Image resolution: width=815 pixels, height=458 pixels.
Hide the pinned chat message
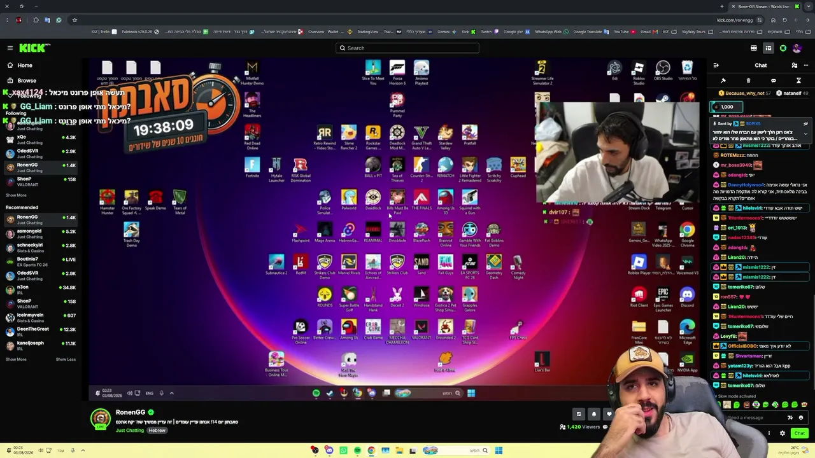click(x=805, y=124)
